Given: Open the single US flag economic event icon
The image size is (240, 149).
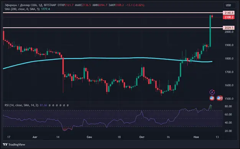Looking at the screenshot, I should [x=212, y=98].
